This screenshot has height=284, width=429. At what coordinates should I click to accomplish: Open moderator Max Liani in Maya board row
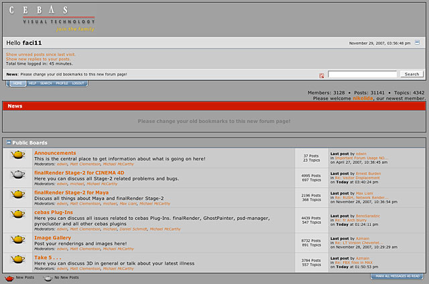(128, 204)
